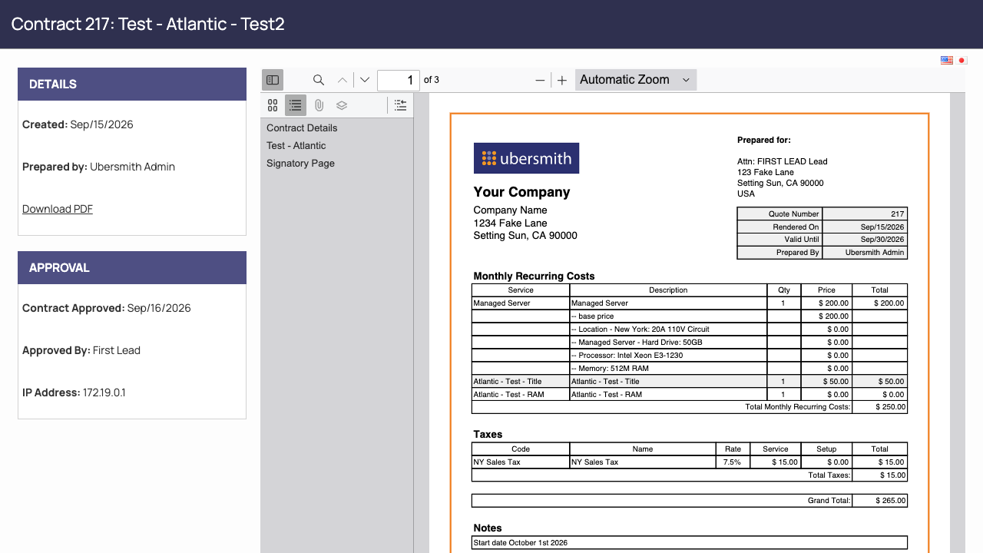This screenshot has height=553, width=983.
Task: Click the Prepared by: Ubersmith Admin text
Action: pos(98,167)
